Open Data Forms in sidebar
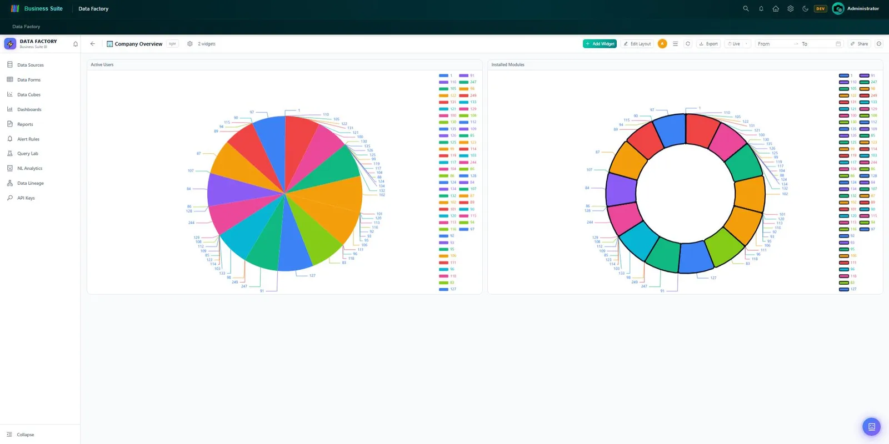889x444 pixels. click(40, 80)
